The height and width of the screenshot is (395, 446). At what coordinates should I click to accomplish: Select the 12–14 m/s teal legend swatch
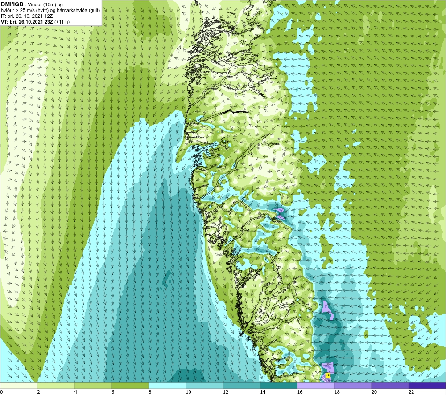pyautogui.click(x=241, y=385)
